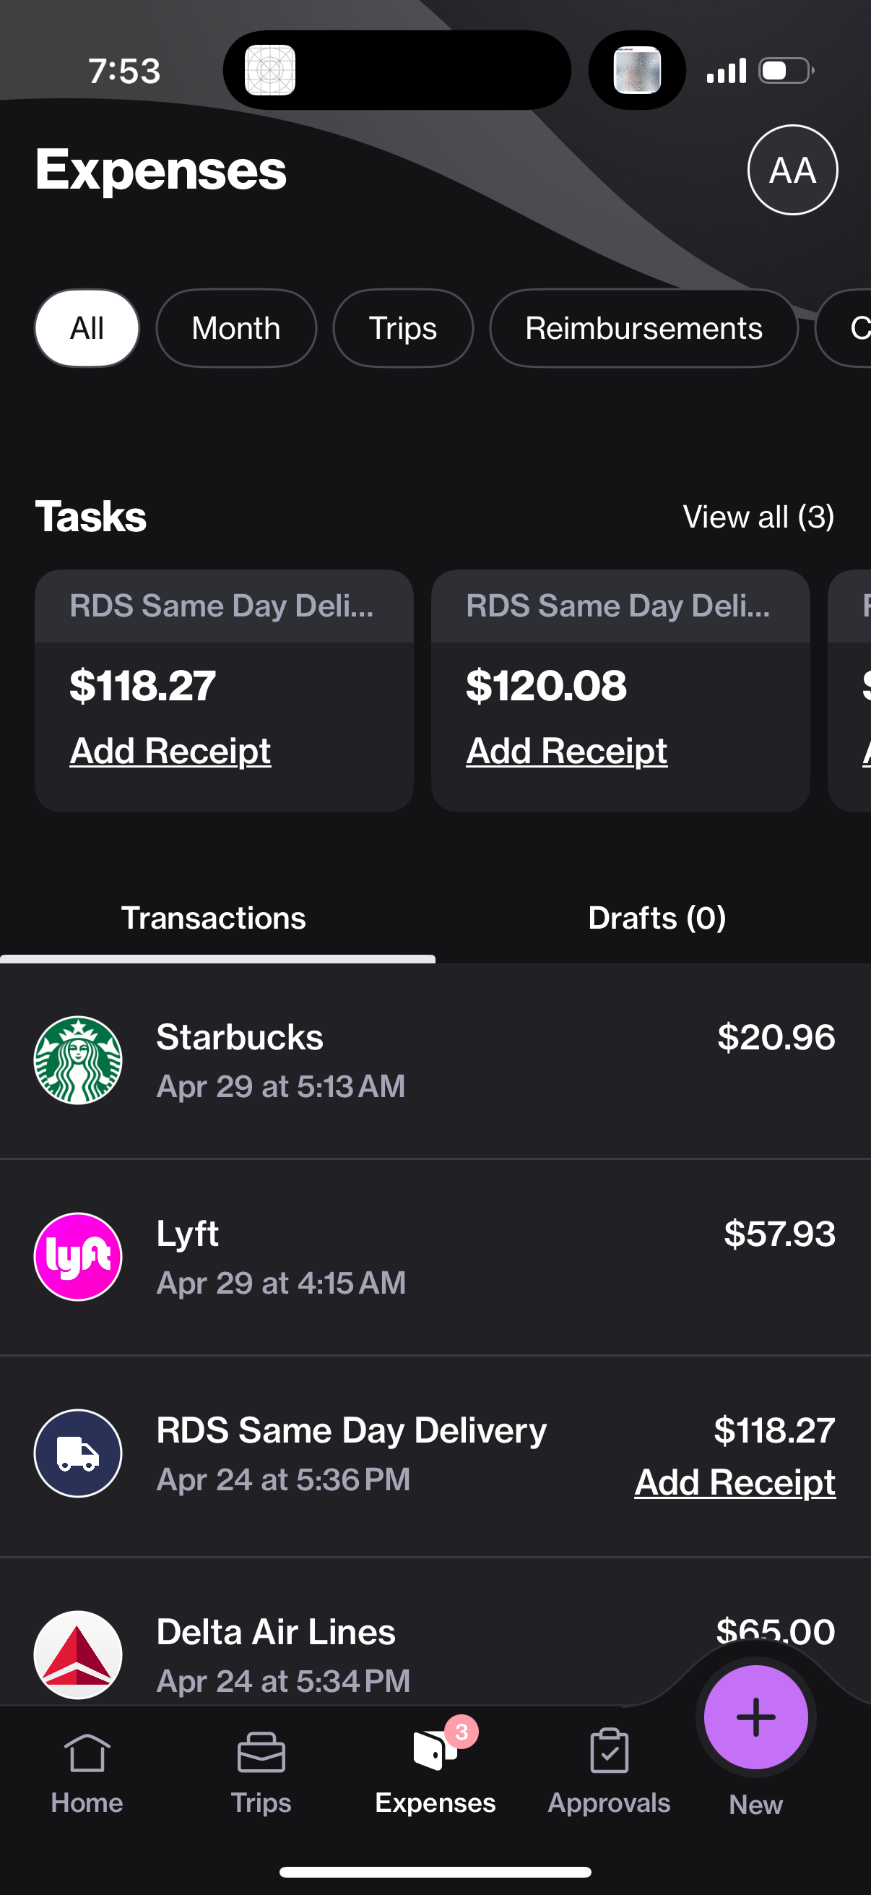Select the Trips filter chip

click(x=403, y=328)
